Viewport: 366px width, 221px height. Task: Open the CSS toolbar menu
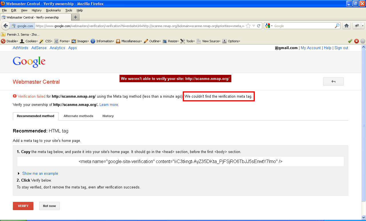point(46,41)
